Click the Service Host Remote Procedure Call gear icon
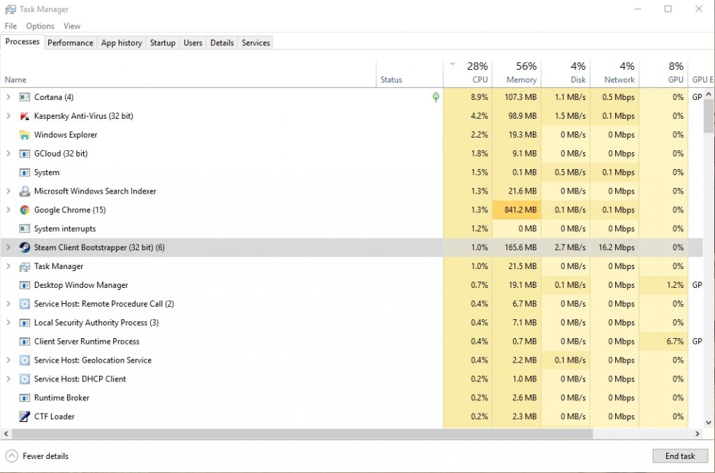The height and width of the screenshot is (473, 715). point(24,304)
